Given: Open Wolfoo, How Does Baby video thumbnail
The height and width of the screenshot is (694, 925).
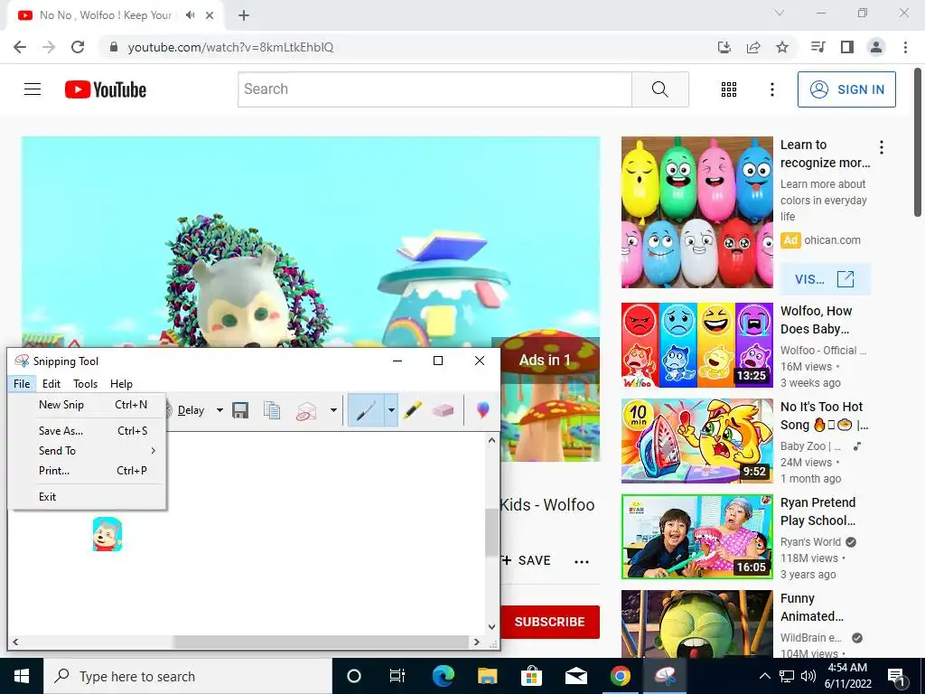Looking at the screenshot, I should click(696, 345).
